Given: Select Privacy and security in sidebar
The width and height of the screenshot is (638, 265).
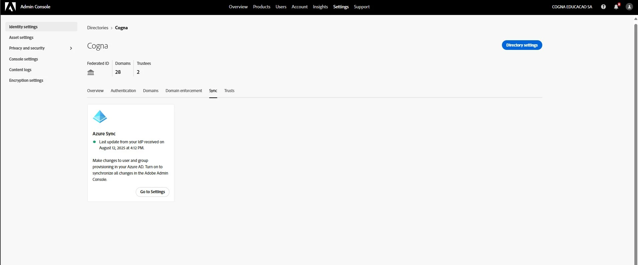Looking at the screenshot, I should click(x=27, y=48).
